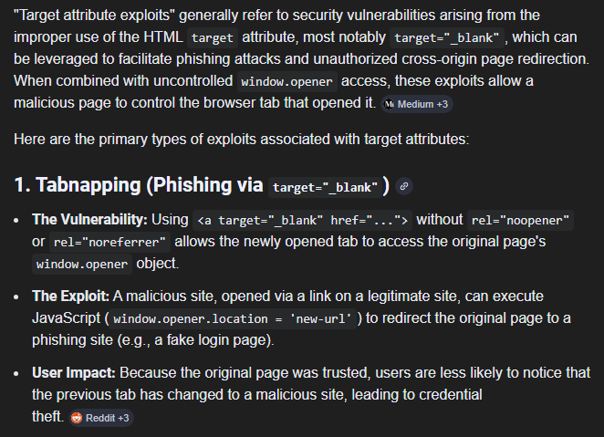This screenshot has height=437, width=604.
Task: Click the standalone "target" code chip in the first paragraph
Action: pos(212,38)
